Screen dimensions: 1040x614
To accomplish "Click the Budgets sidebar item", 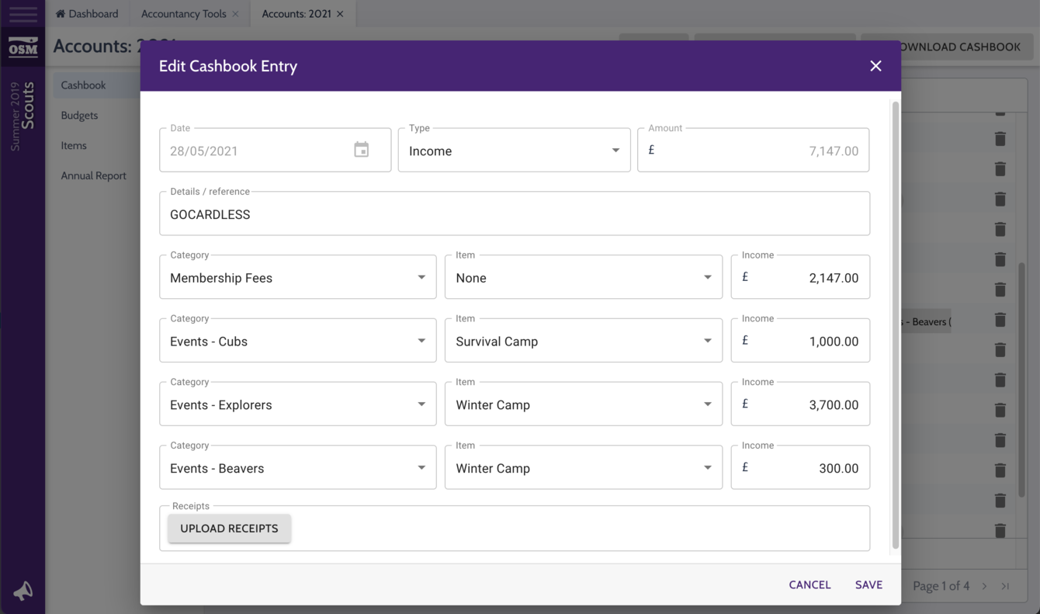I will 78,115.
